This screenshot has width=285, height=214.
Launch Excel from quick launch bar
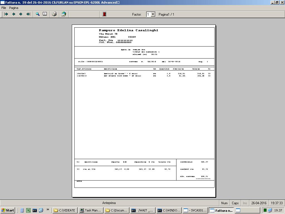(x=28, y=210)
